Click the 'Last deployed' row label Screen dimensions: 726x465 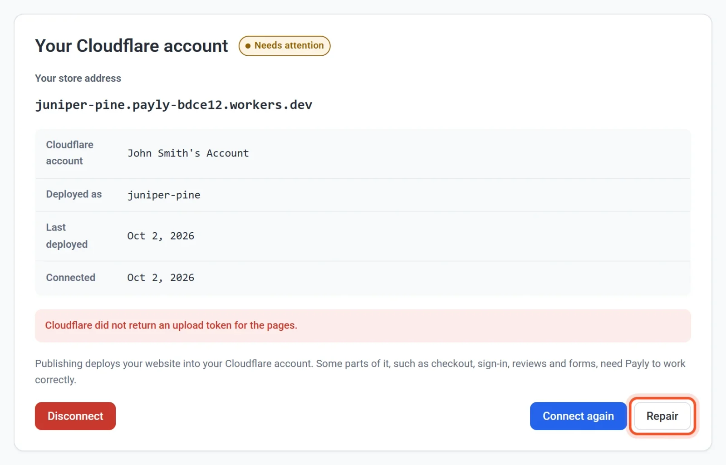pos(67,236)
